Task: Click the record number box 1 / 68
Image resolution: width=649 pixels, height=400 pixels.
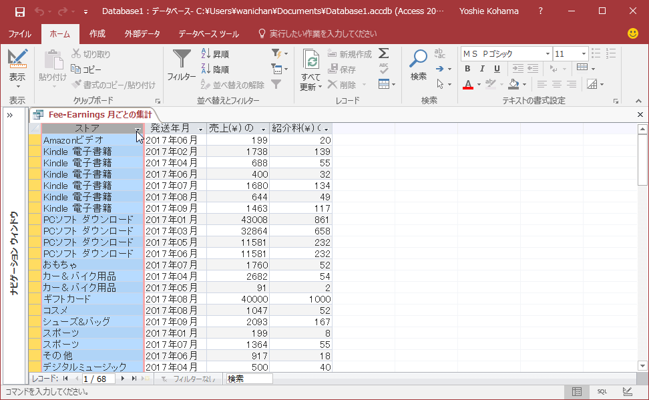Action: pyautogui.click(x=98, y=379)
